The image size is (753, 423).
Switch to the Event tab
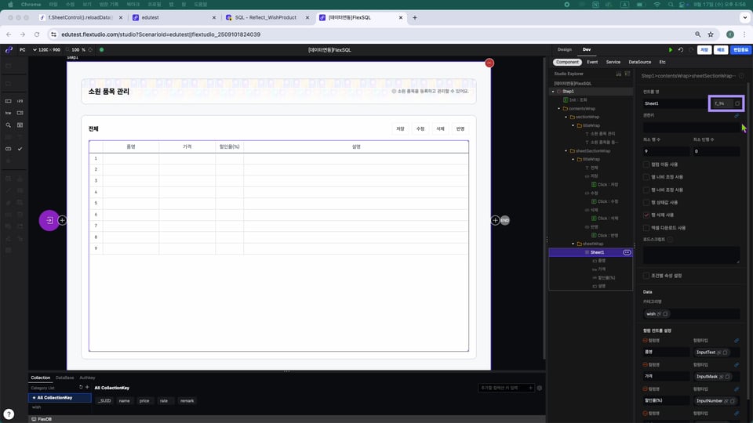coord(592,63)
